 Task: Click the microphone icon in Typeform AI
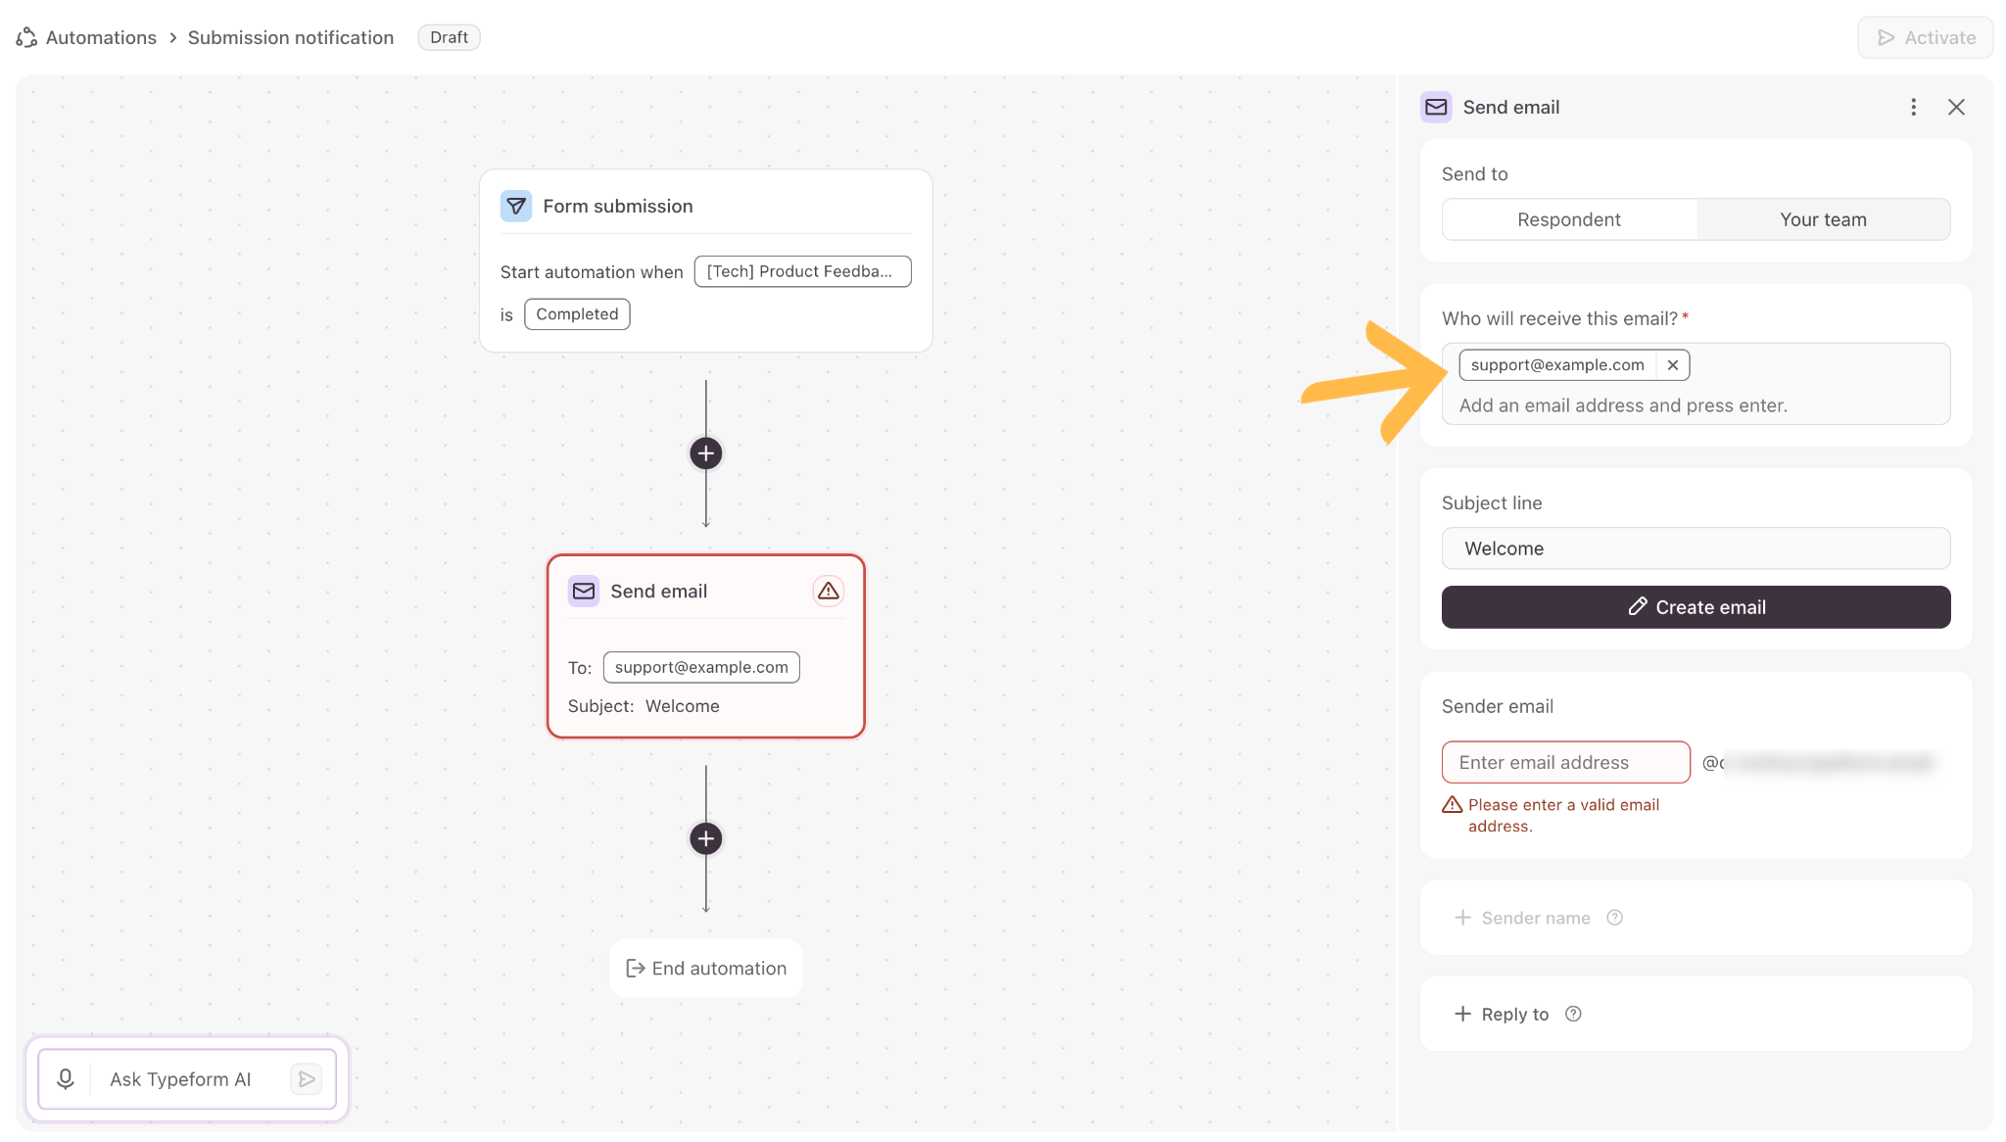coord(66,1078)
